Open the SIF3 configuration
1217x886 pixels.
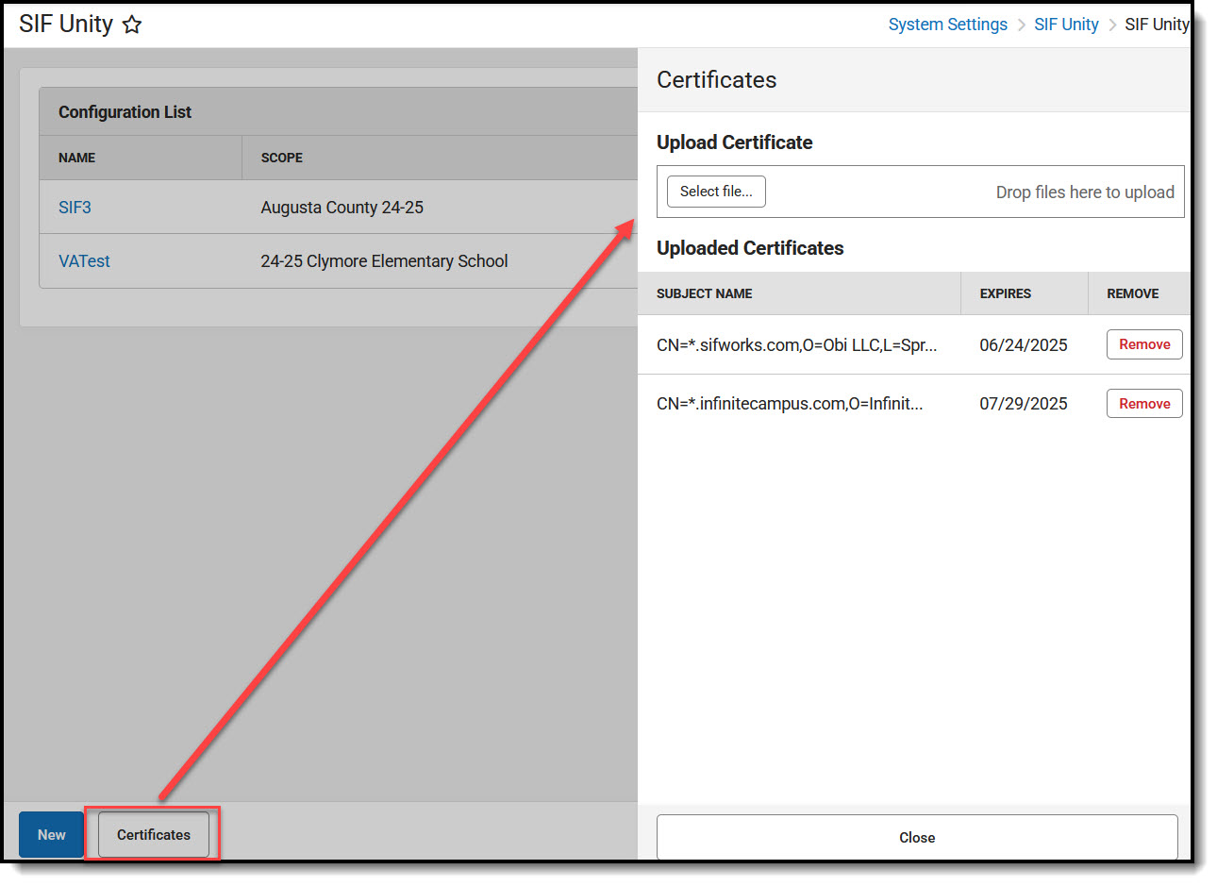click(75, 208)
